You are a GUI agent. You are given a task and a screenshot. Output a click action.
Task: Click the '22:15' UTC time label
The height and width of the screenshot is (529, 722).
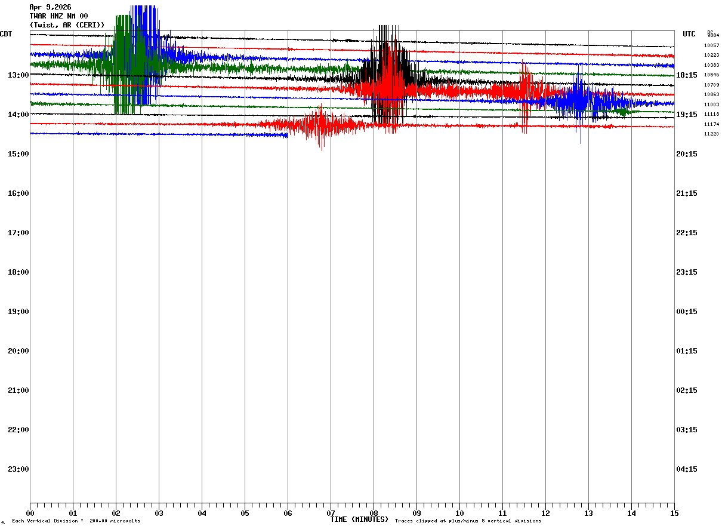click(687, 232)
